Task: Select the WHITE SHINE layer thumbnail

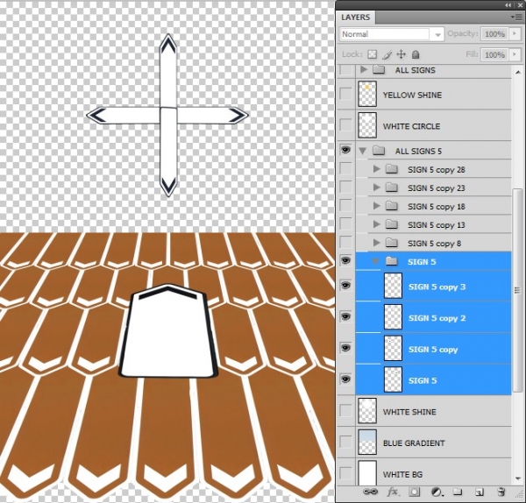Action: point(367,411)
